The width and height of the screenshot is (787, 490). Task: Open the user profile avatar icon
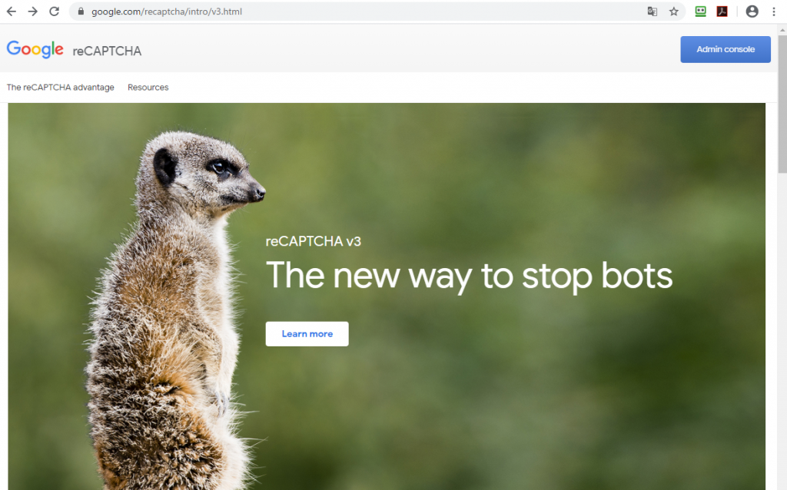(752, 11)
